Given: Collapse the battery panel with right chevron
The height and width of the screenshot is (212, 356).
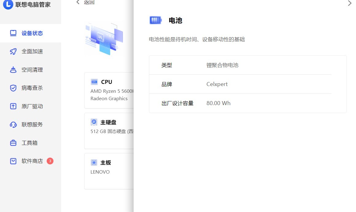Looking at the screenshot, I should coord(350,3).
